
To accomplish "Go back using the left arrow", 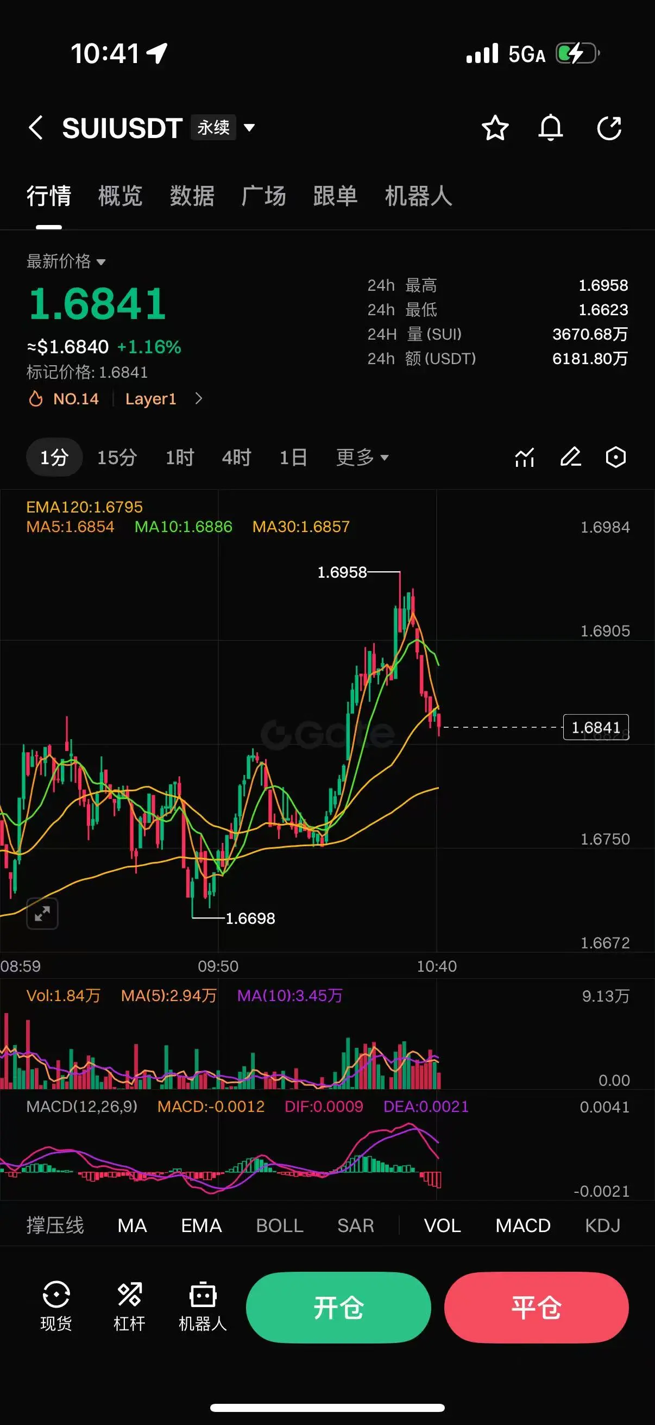I will [36, 128].
